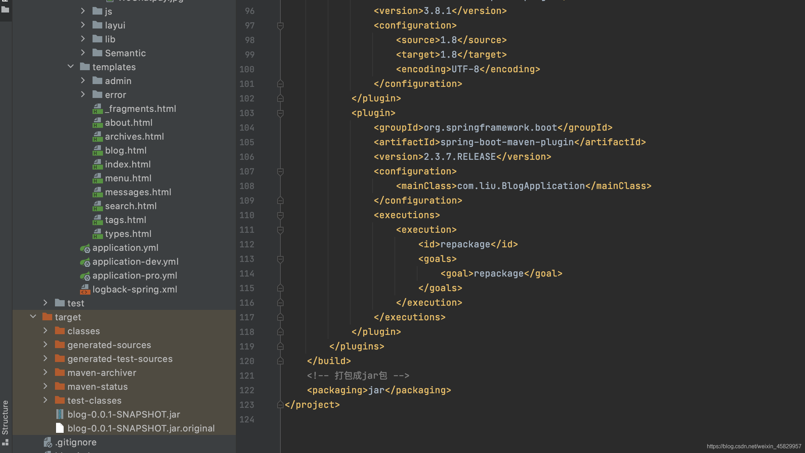Viewport: 805px width, 453px height.
Task: Toggle fold marker at closing build tag
Action: [280, 361]
